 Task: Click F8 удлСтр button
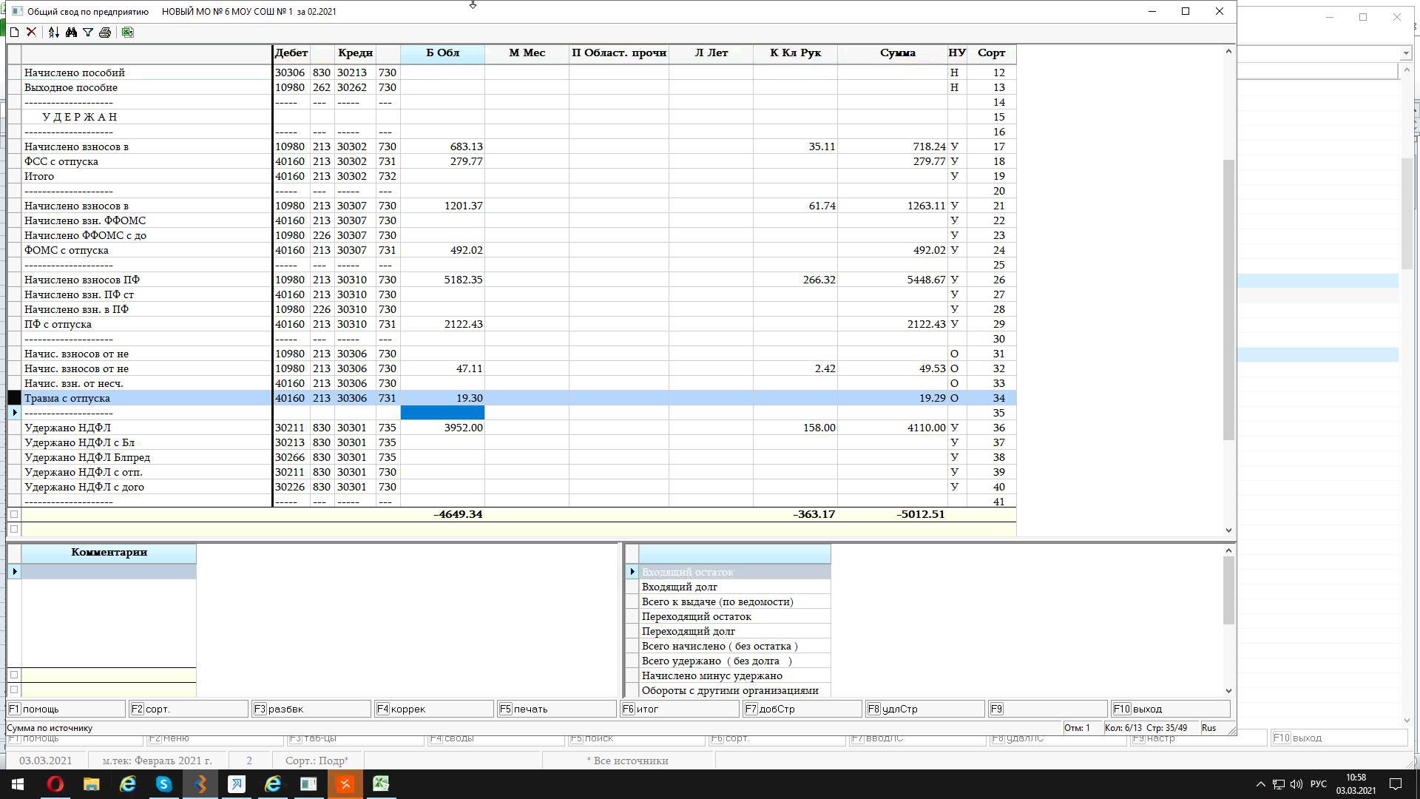click(925, 709)
